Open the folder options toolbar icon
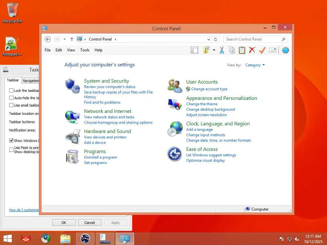 pos(206,50)
